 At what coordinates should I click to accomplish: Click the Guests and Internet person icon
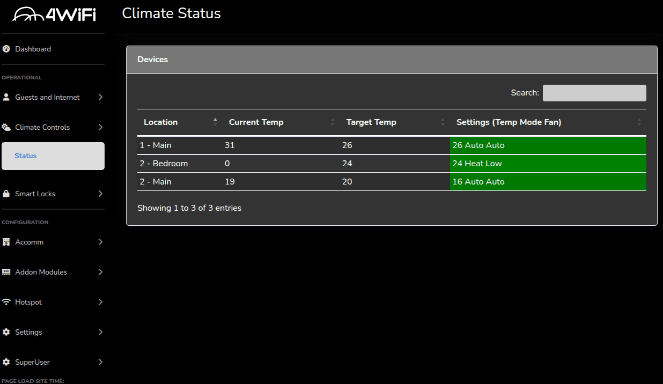coord(6,97)
